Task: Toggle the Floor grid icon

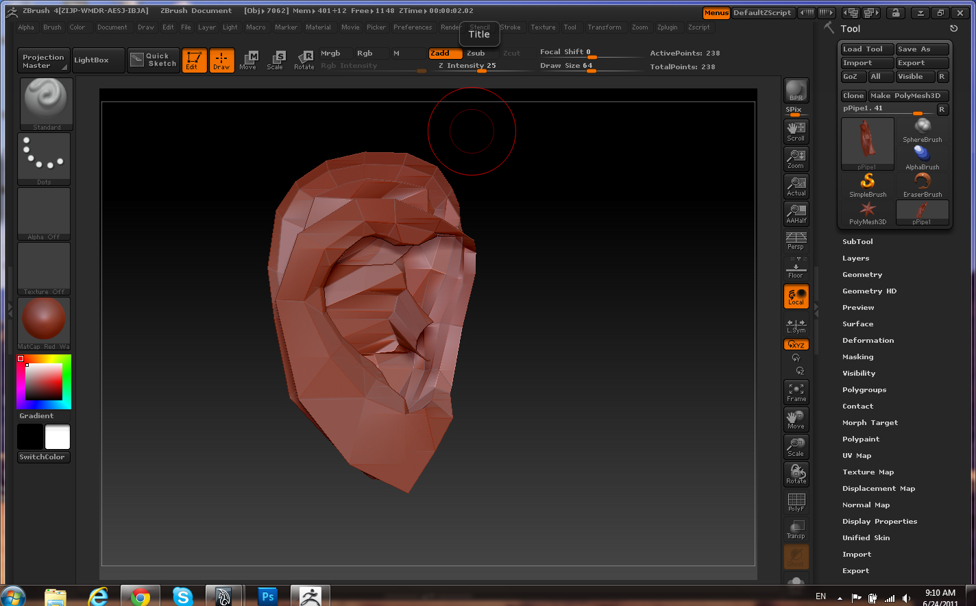Action: (795, 269)
